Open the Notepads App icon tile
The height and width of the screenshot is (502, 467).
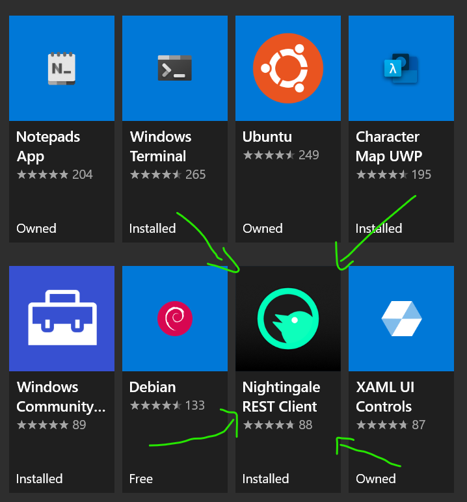[62, 68]
